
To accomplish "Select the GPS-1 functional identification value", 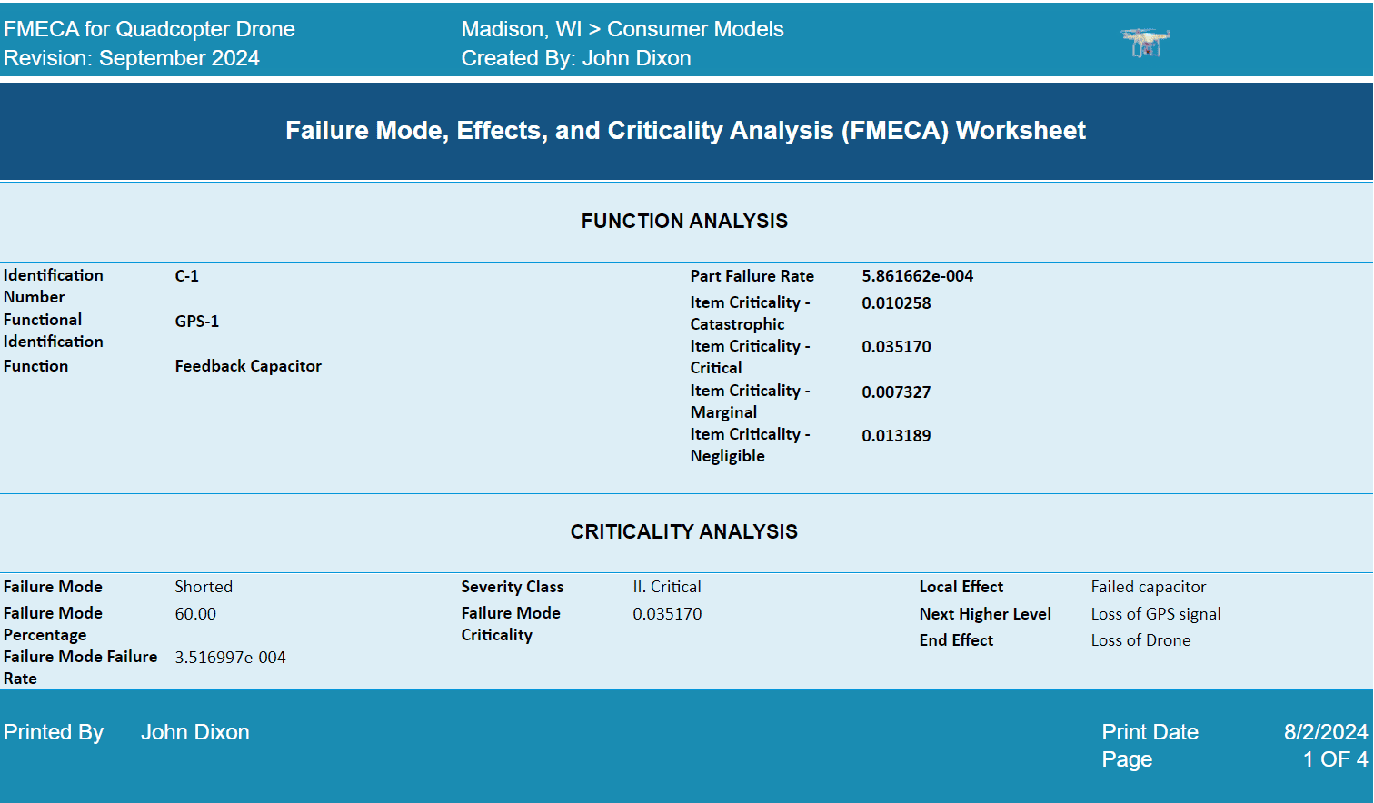I will [x=196, y=322].
